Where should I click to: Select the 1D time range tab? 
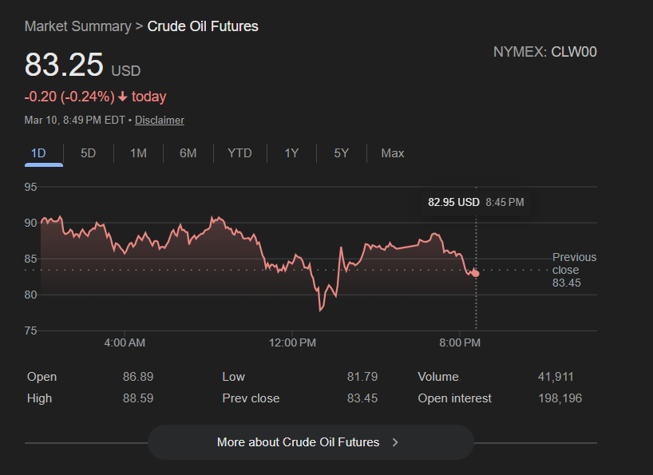(38, 153)
